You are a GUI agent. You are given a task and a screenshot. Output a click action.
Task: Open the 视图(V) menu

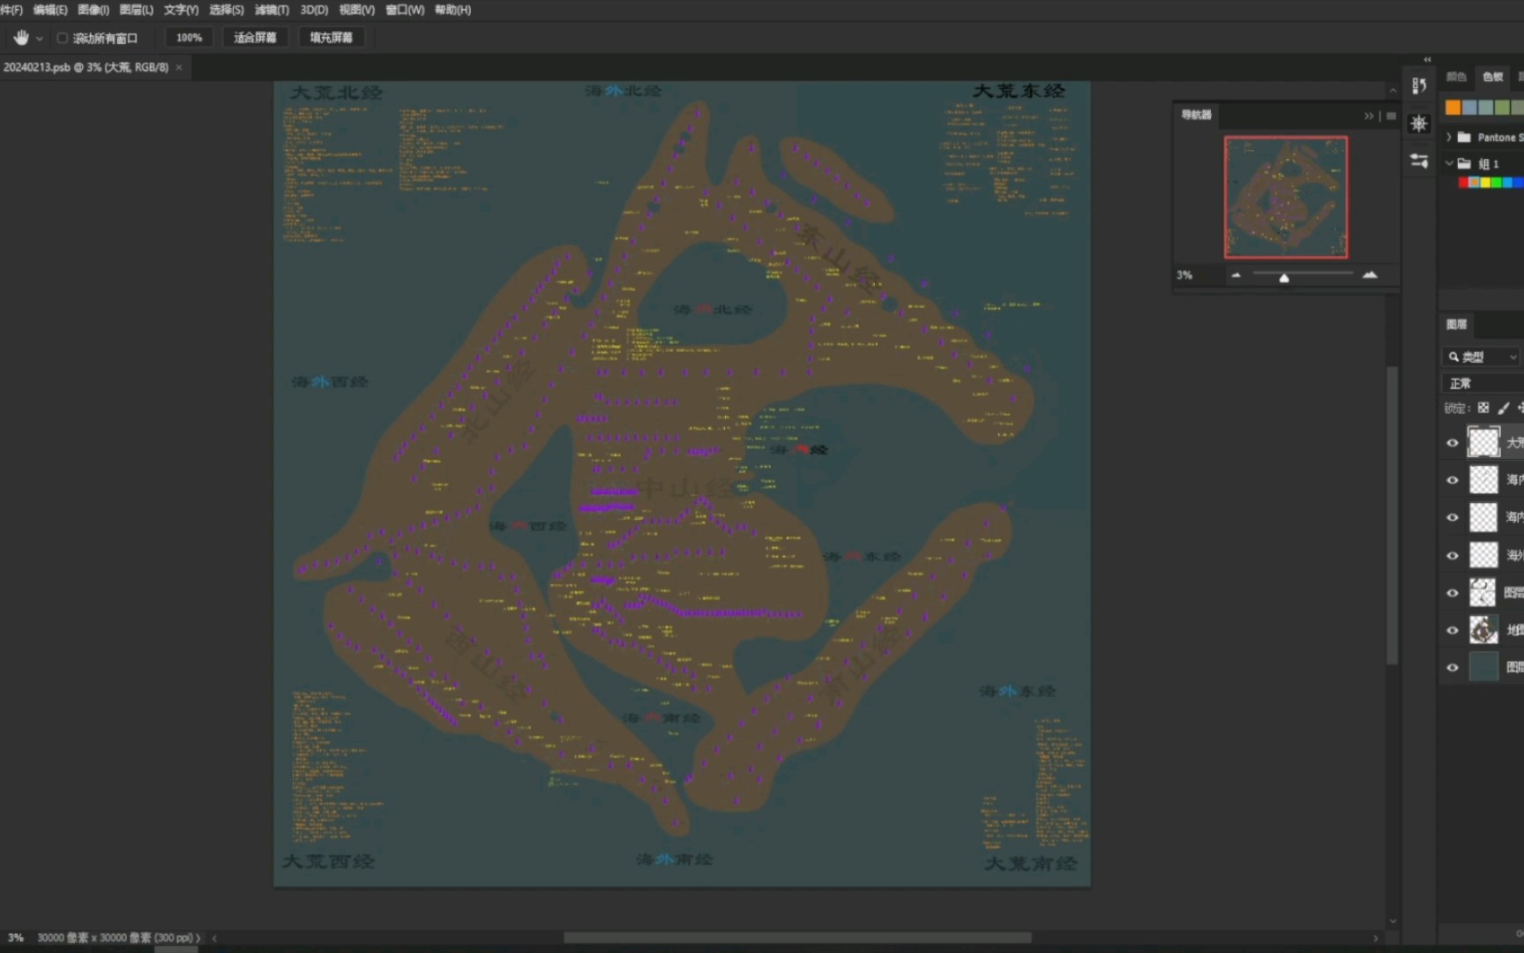click(x=357, y=10)
